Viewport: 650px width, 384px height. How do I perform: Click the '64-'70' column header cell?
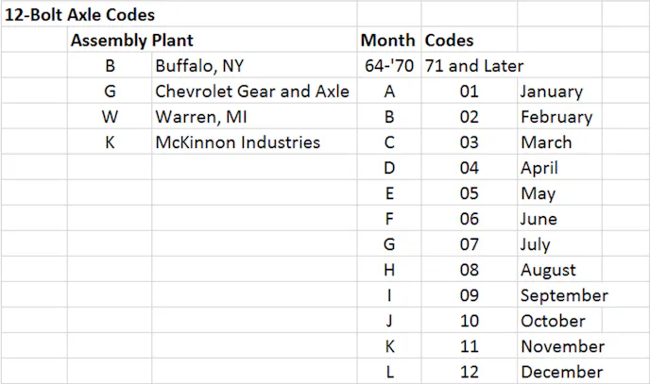[x=389, y=66]
